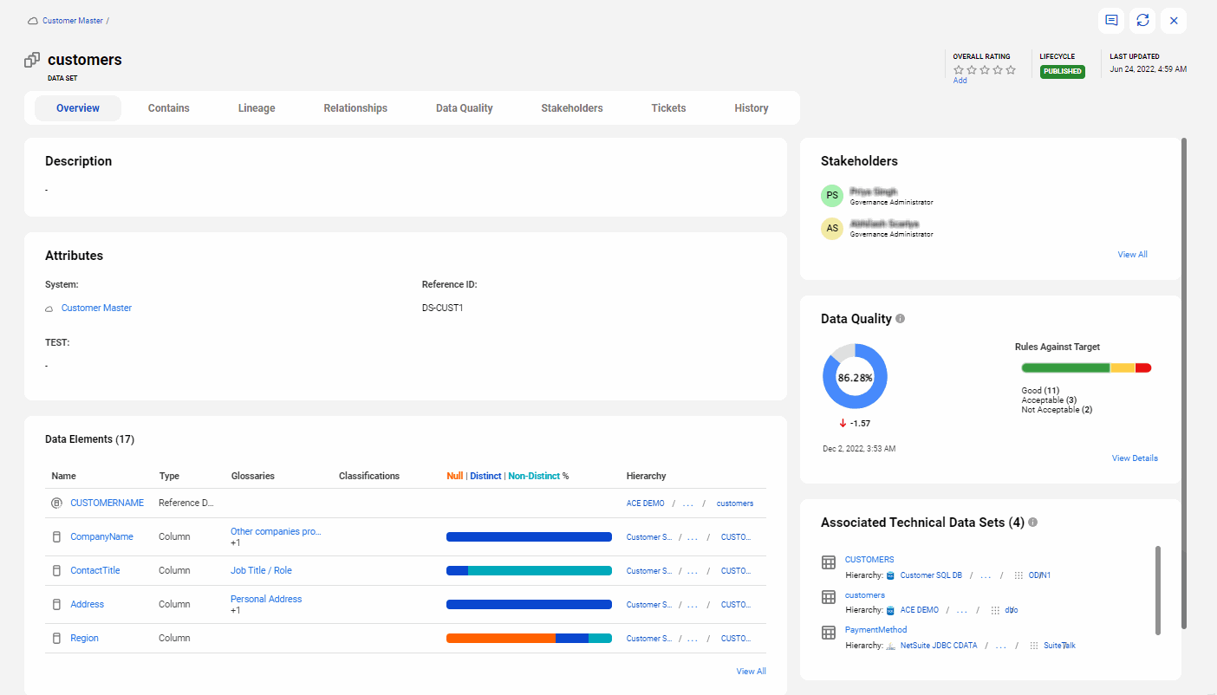Click ACE DEMO in CUSTOMERNAME hierarchy
The height and width of the screenshot is (695, 1217).
(645, 503)
